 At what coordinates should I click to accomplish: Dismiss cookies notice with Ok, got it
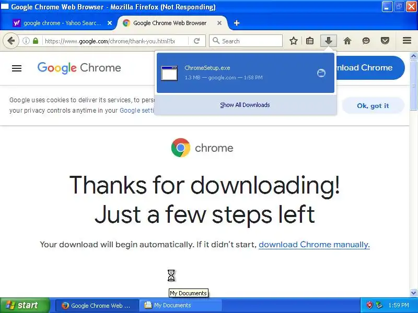point(373,106)
